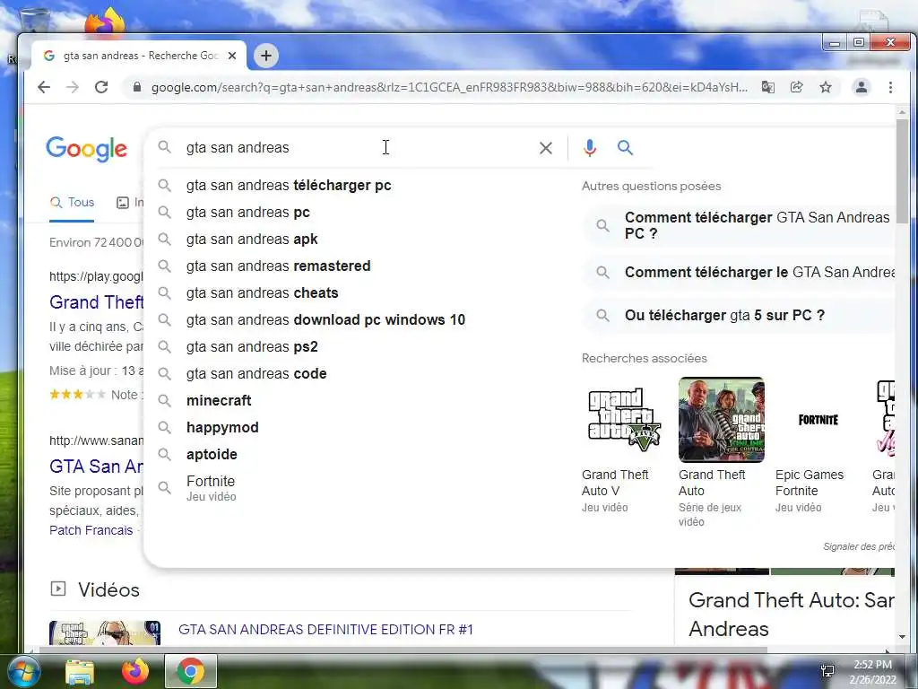Open a new tab with the plus button

(266, 56)
